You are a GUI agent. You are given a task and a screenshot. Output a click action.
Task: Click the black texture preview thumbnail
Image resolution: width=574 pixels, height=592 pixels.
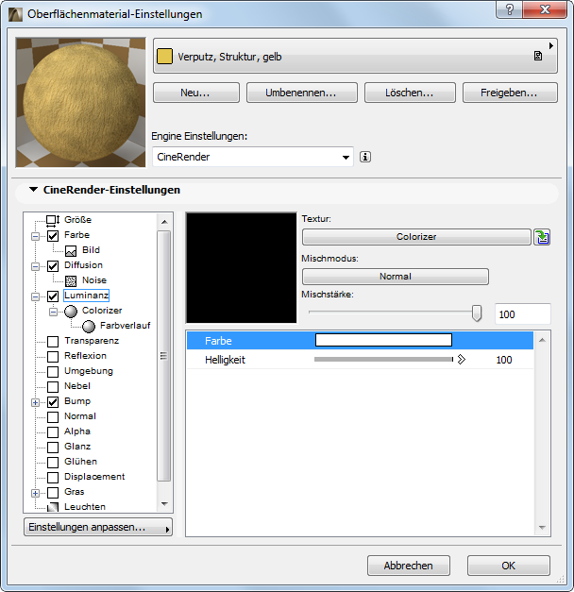242,268
